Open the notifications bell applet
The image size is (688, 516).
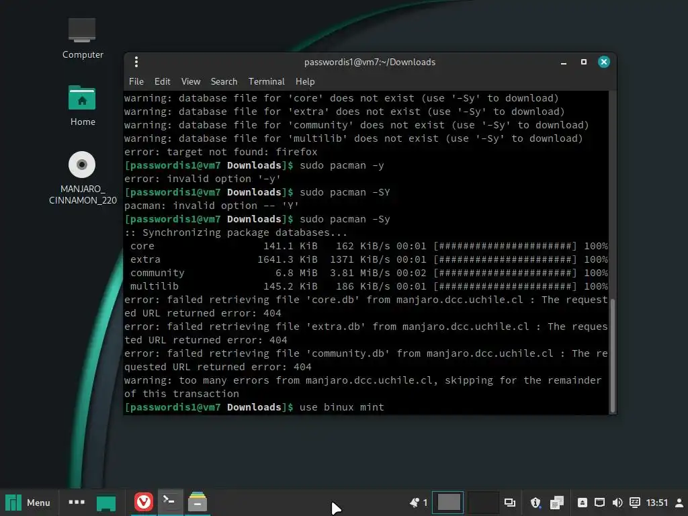[x=418, y=503]
